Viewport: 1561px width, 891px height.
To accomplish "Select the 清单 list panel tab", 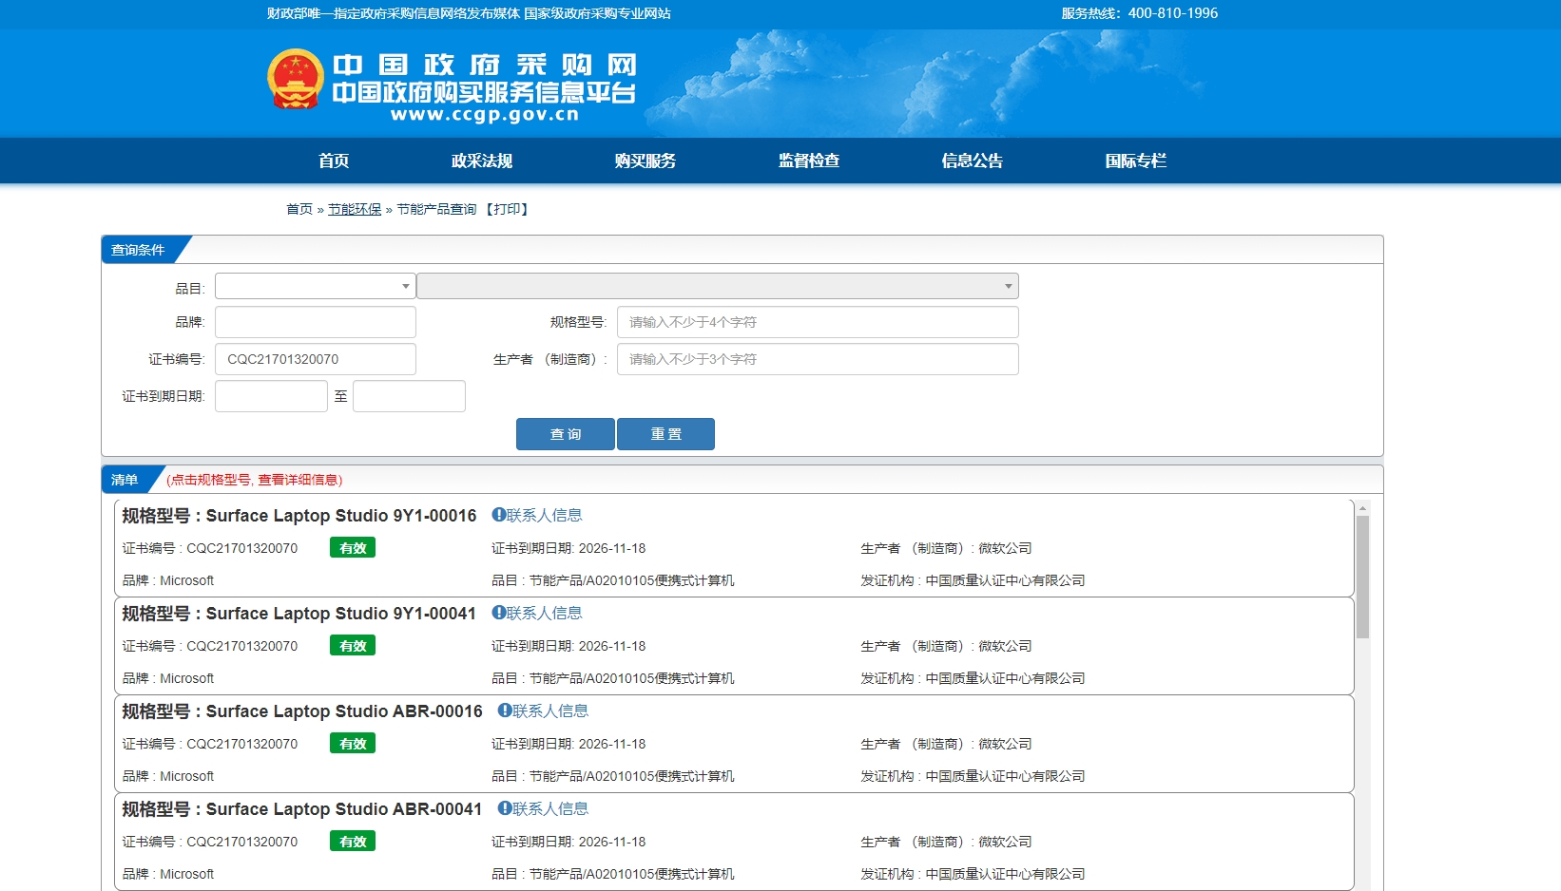I will coord(125,480).
